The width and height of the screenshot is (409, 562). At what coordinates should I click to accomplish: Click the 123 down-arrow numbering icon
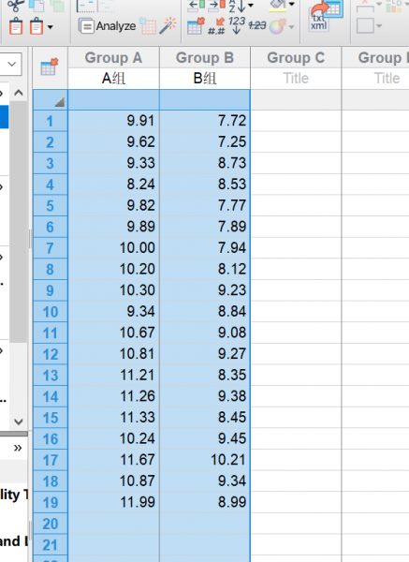(x=237, y=26)
